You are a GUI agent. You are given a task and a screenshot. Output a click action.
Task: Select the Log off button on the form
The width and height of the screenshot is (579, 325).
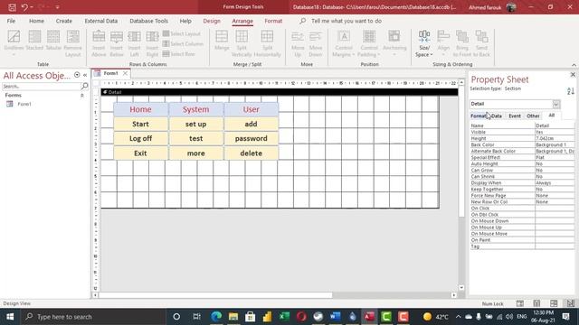point(140,138)
